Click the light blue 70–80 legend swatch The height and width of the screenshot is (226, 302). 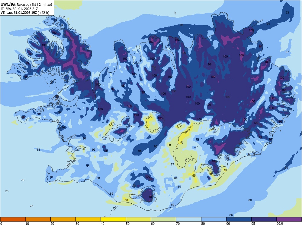(x=189, y=219)
